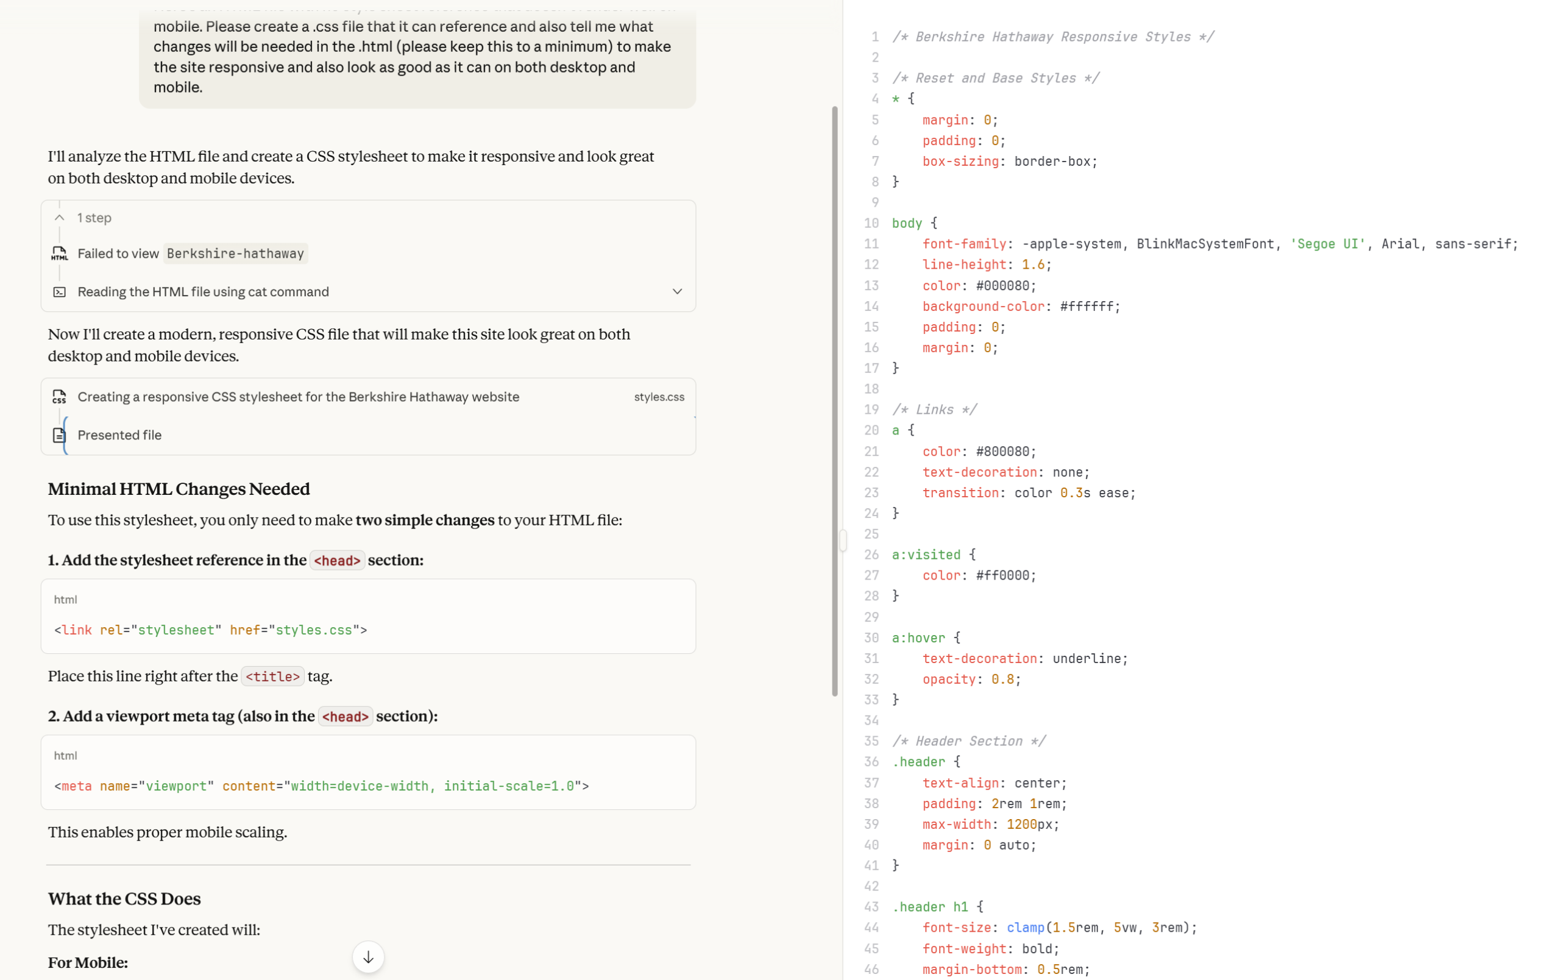The height and width of the screenshot is (980, 1560).
Task: Click the link rel stylesheet code snippet
Action: 211,630
